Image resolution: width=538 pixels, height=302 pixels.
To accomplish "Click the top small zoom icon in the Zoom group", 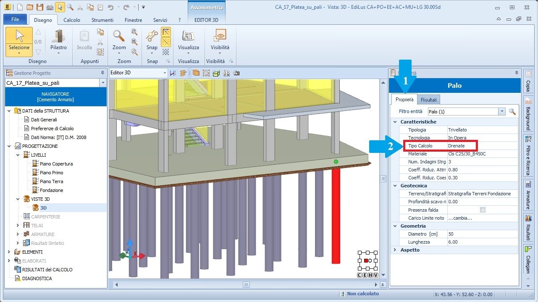I will click(134, 32).
